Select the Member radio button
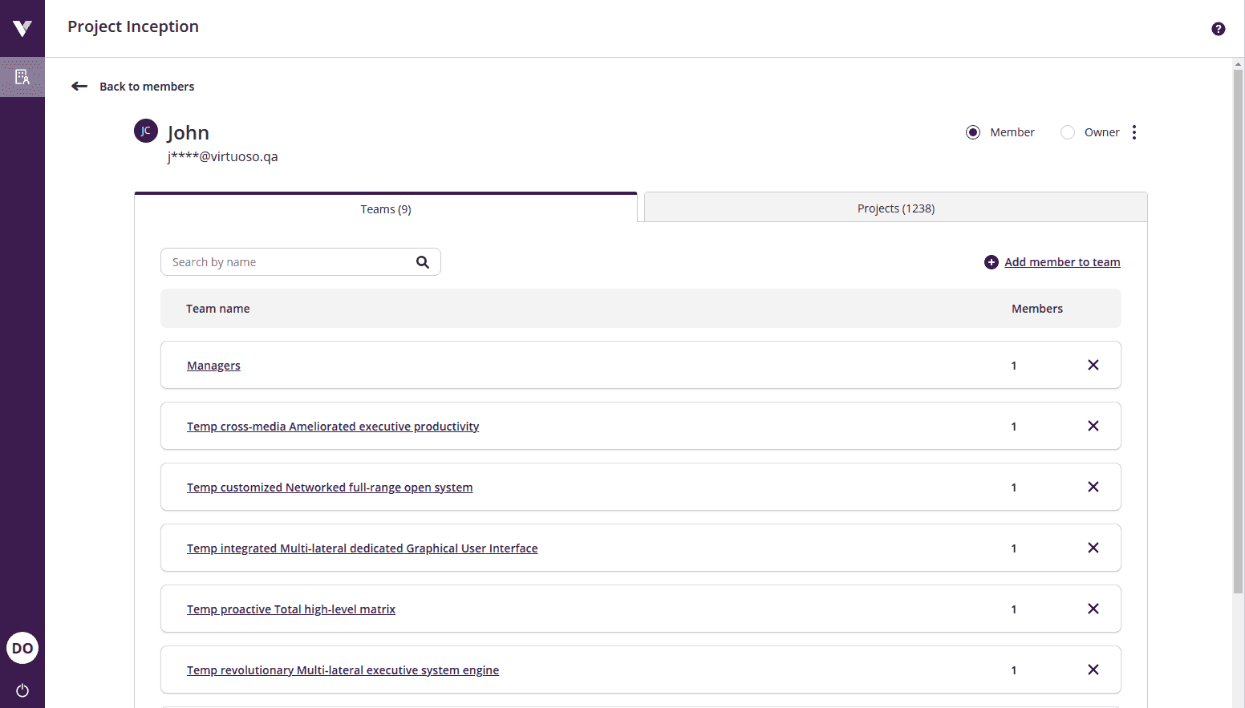Image resolution: width=1245 pixels, height=708 pixels. click(x=973, y=132)
